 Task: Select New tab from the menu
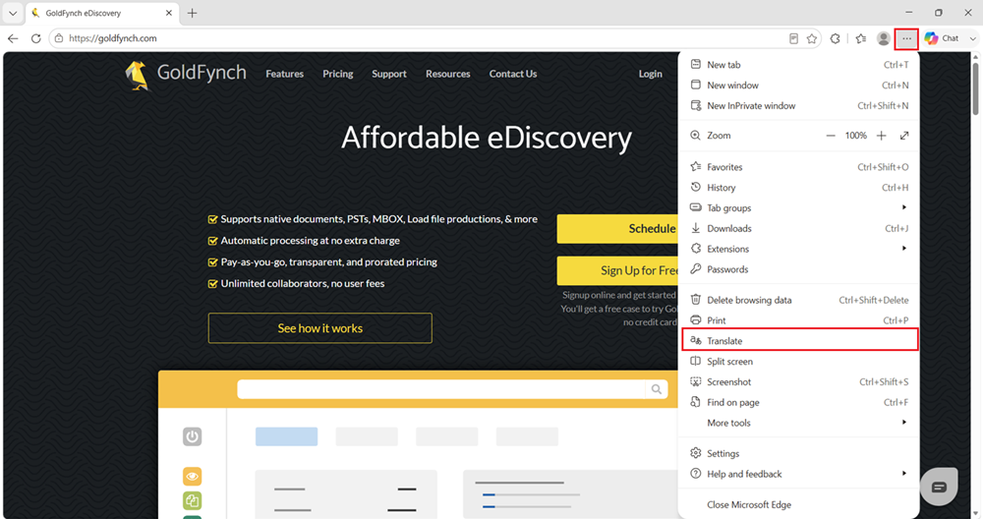[x=799, y=65]
